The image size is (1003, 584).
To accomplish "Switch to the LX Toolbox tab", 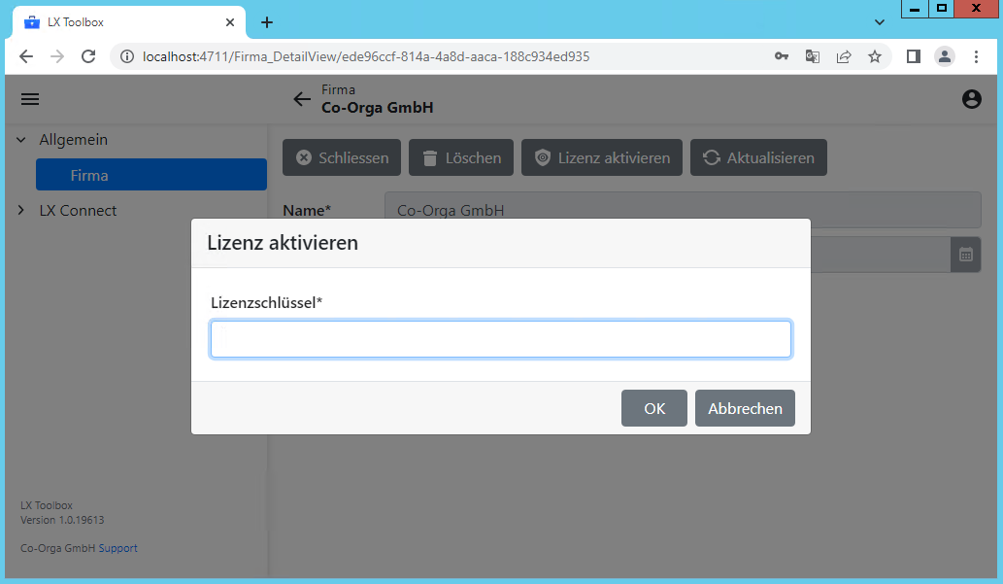I will tap(121, 22).
